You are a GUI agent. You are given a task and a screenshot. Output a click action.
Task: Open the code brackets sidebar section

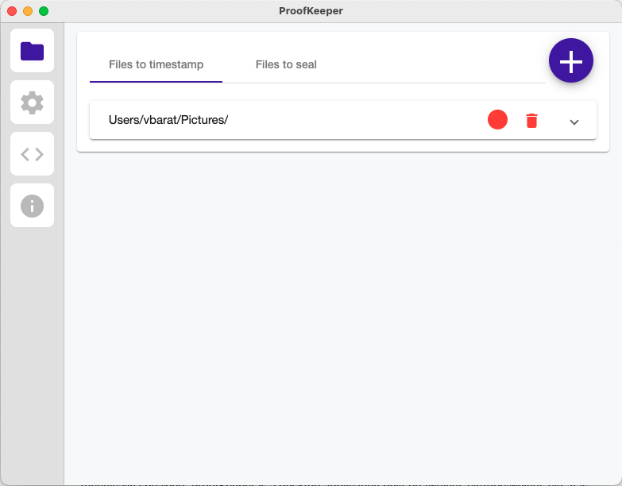[32, 154]
